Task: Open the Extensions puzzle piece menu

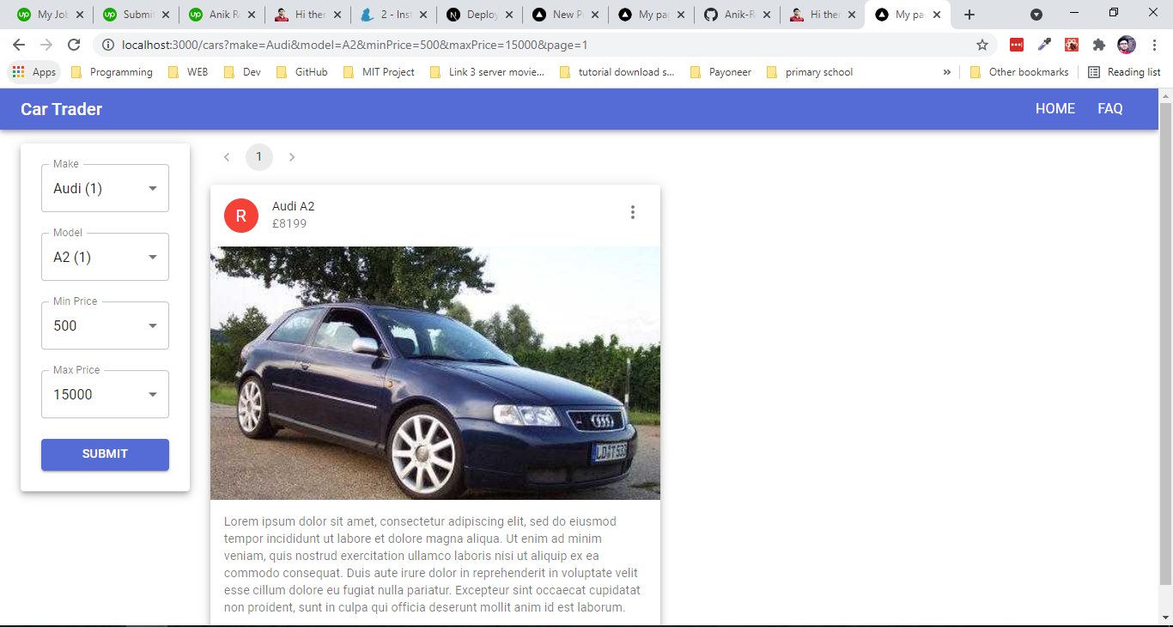Action: click(x=1099, y=45)
